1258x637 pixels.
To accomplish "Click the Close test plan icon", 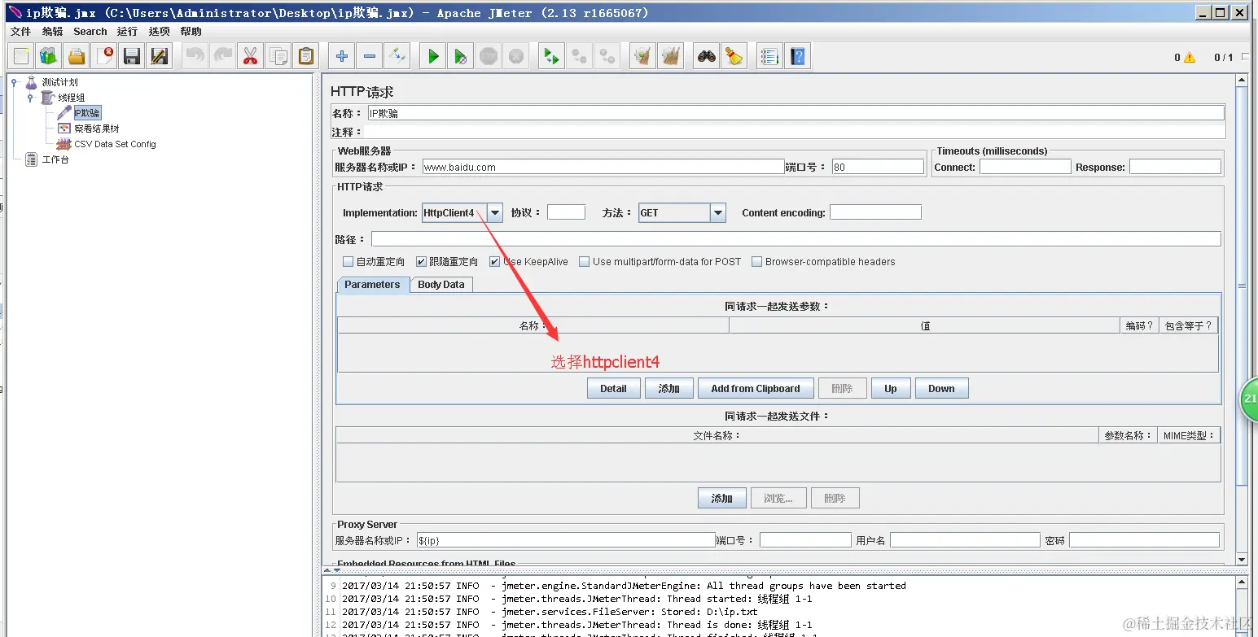I will (x=105, y=56).
